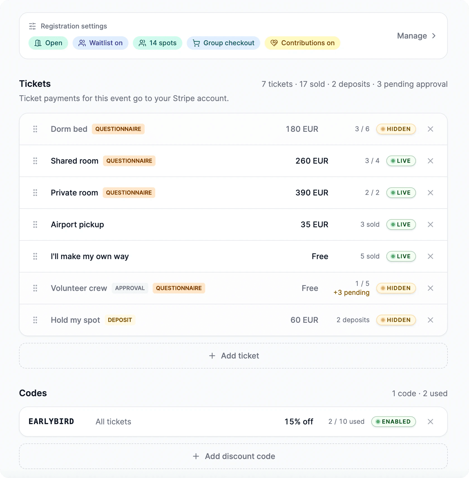The image size is (469, 478).
Task: Delete the Airport pickup ticket via X
Action: coord(430,224)
